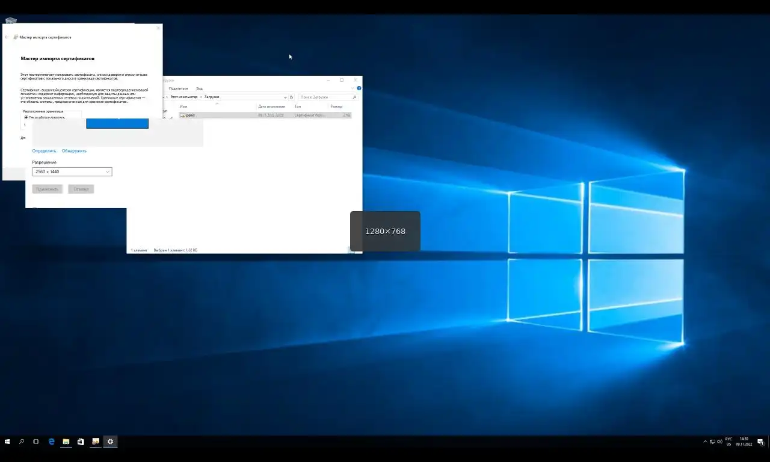Click the blue button in the wizard
This screenshot has height=462, width=770.
click(x=117, y=123)
